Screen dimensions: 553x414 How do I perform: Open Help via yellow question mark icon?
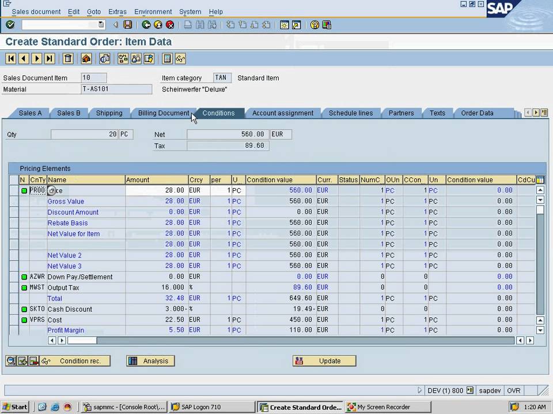pyautogui.click(x=315, y=25)
